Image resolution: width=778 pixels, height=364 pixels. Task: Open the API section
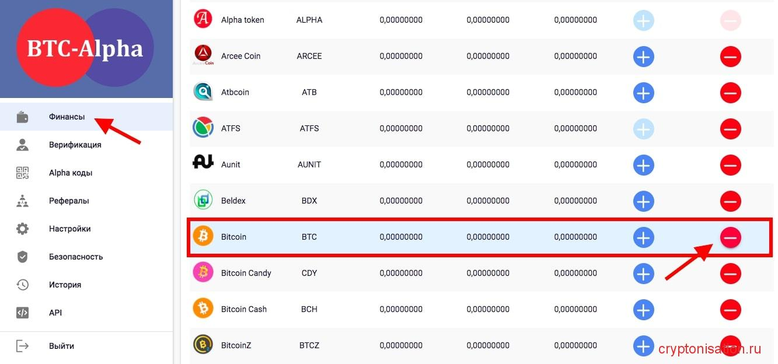coord(55,313)
